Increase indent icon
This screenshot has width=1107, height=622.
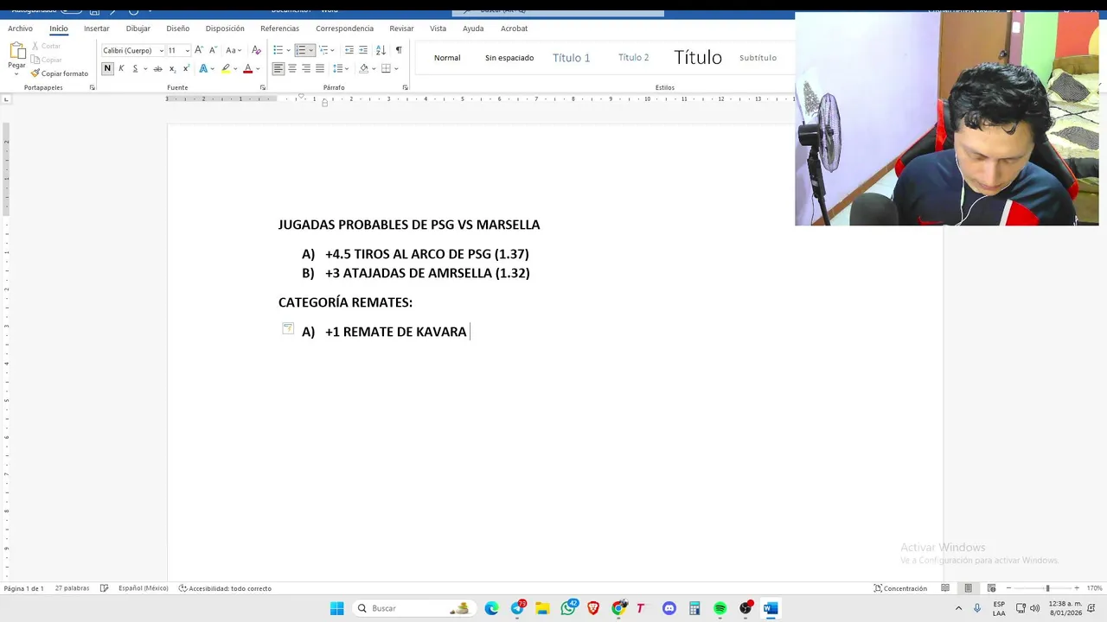point(363,50)
